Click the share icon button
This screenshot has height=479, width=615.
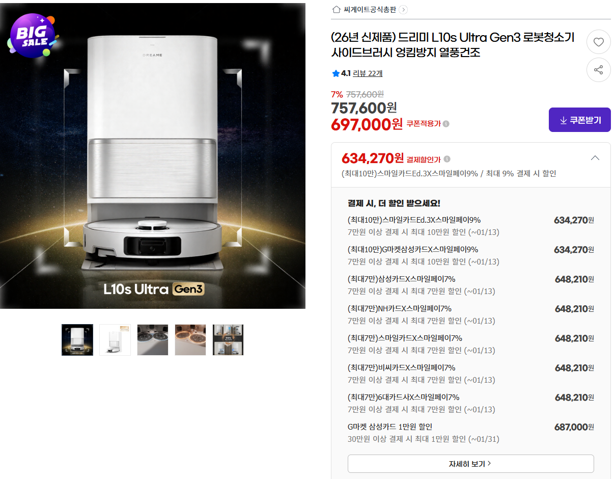[x=599, y=70]
